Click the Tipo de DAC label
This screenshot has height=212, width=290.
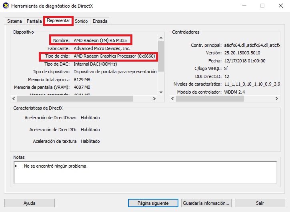(57, 64)
